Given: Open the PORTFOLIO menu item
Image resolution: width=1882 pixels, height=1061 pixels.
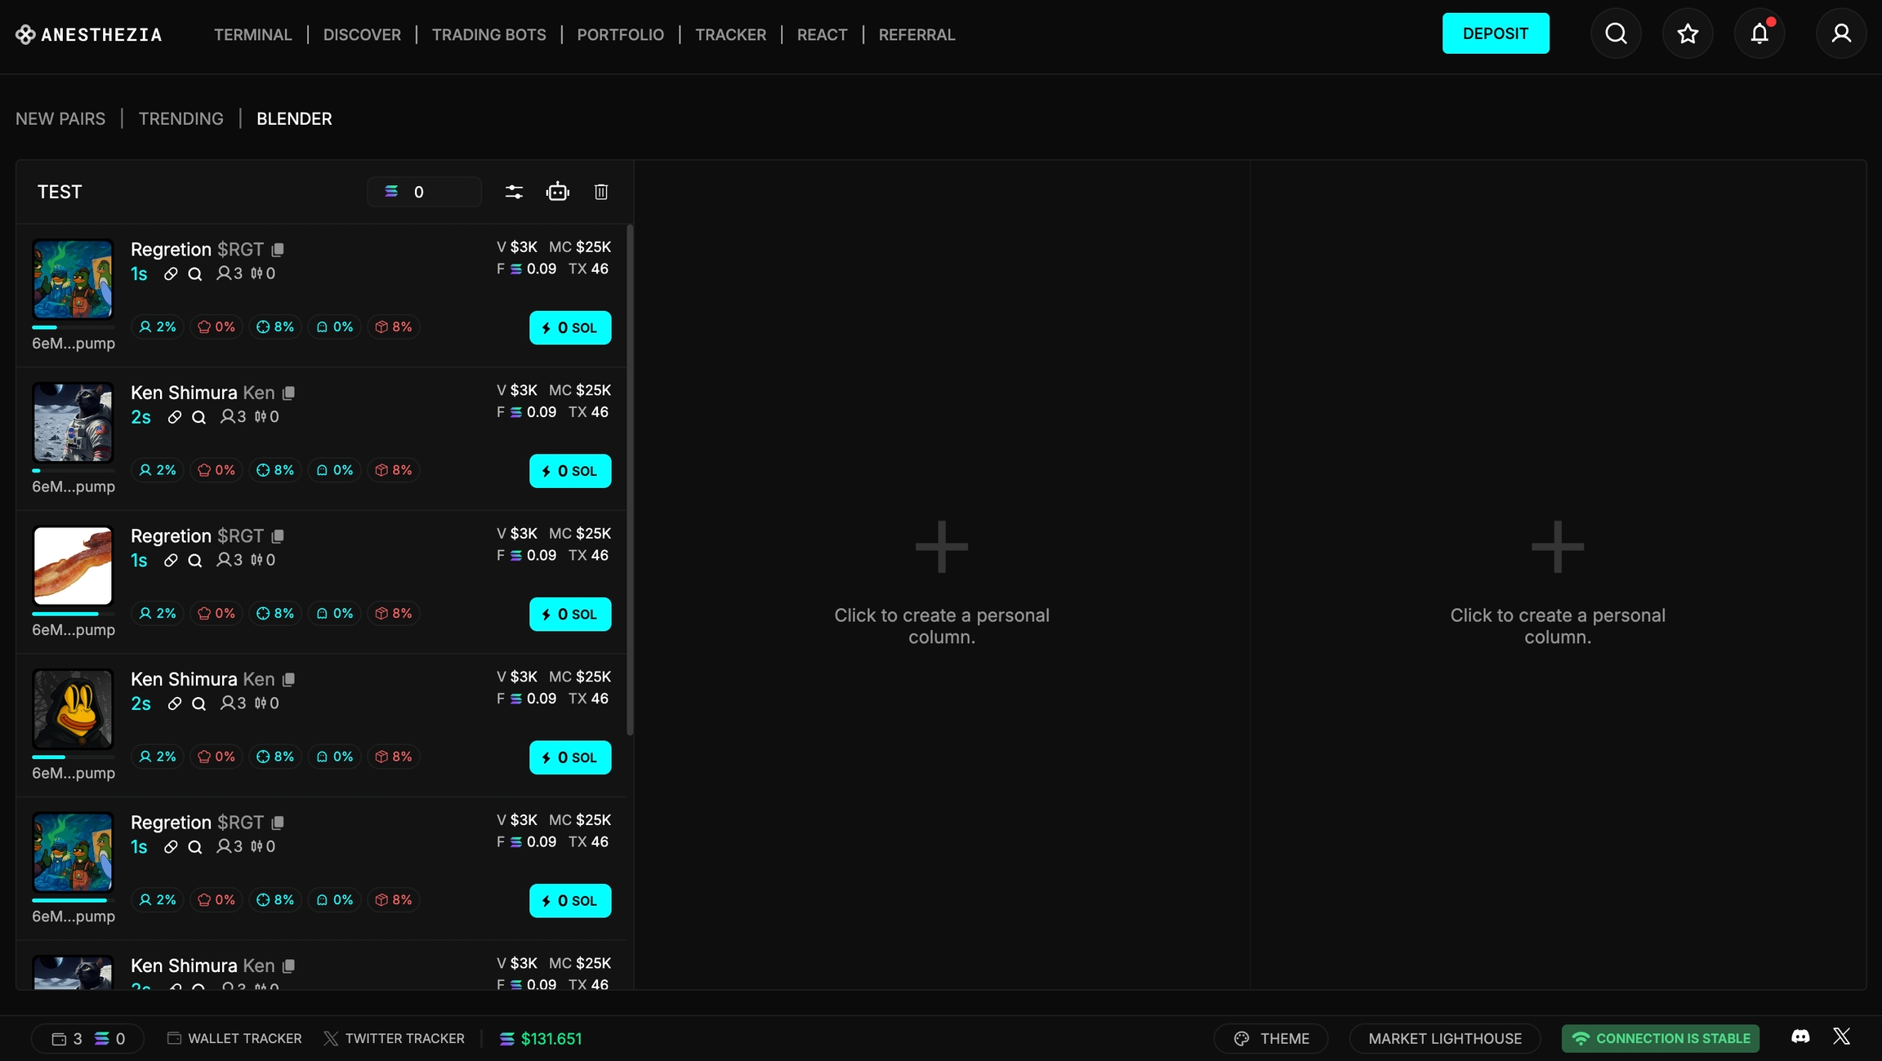Looking at the screenshot, I should coord(620,35).
